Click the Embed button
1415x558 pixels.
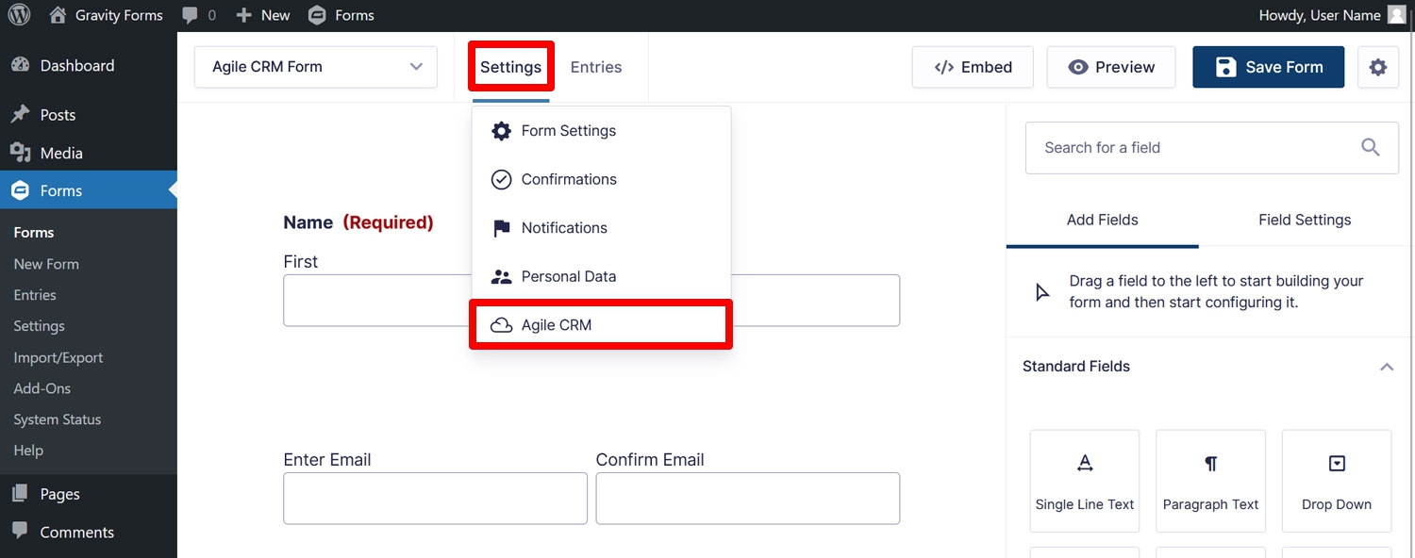point(973,68)
